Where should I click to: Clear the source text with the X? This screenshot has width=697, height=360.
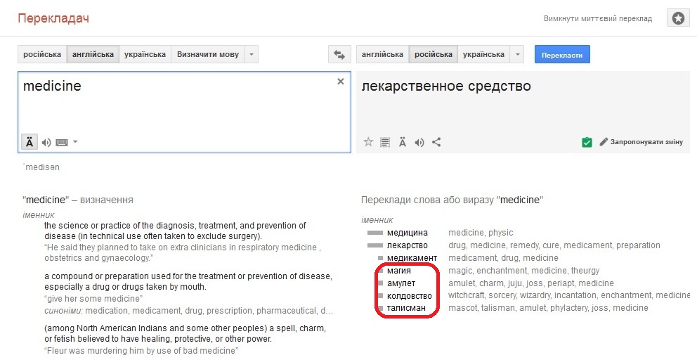pos(341,82)
